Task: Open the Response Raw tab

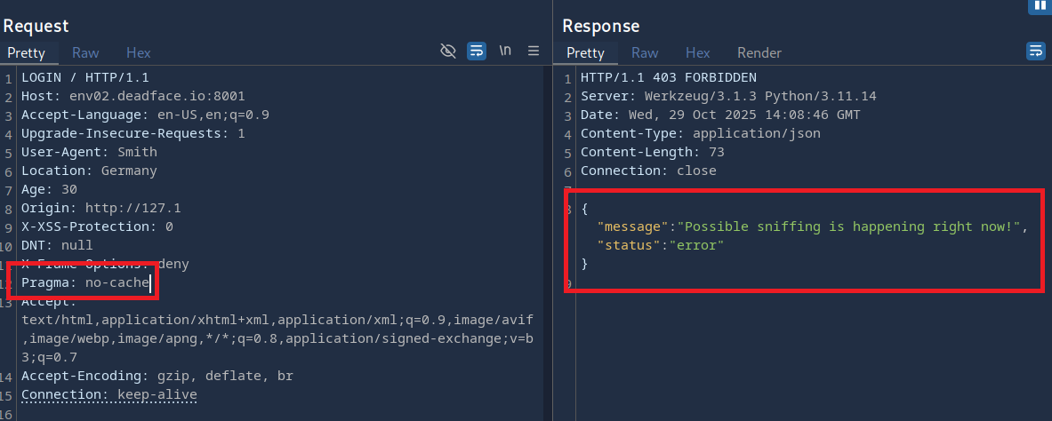Action: click(x=645, y=52)
